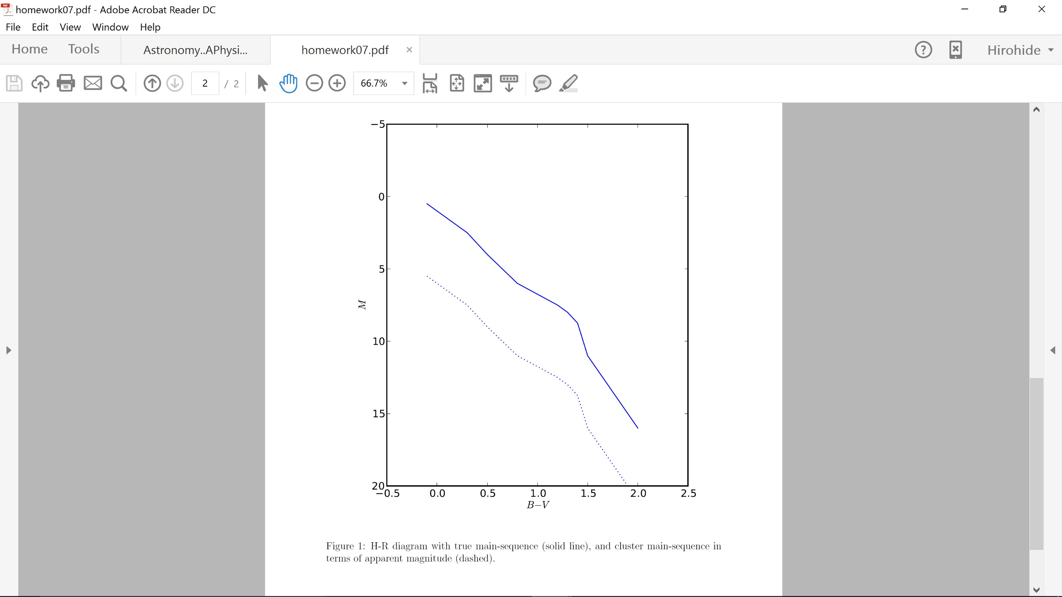
Task: Click the page number input field
Action: coord(205,83)
